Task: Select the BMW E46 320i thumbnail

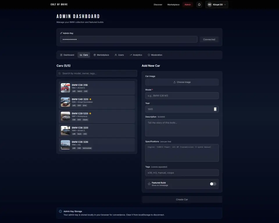Action: coord(65,102)
